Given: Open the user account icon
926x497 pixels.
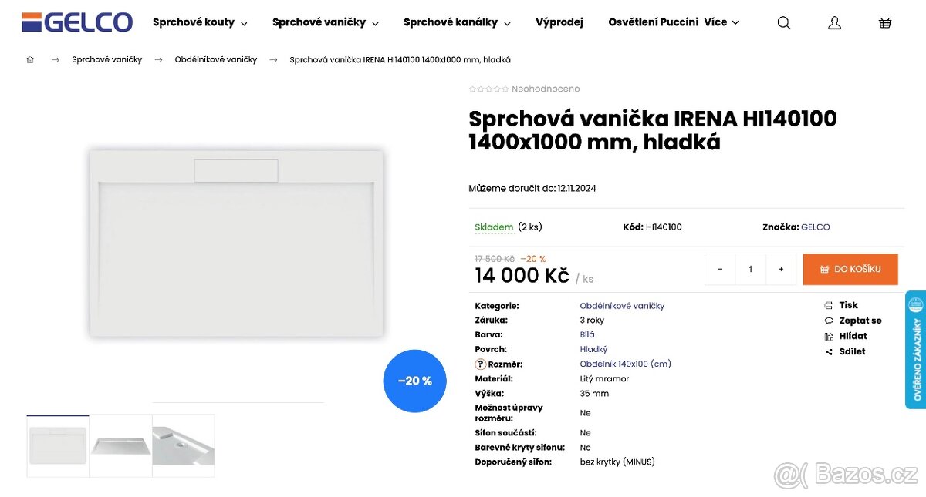Looking at the screenshot, I should coord(834,22).
